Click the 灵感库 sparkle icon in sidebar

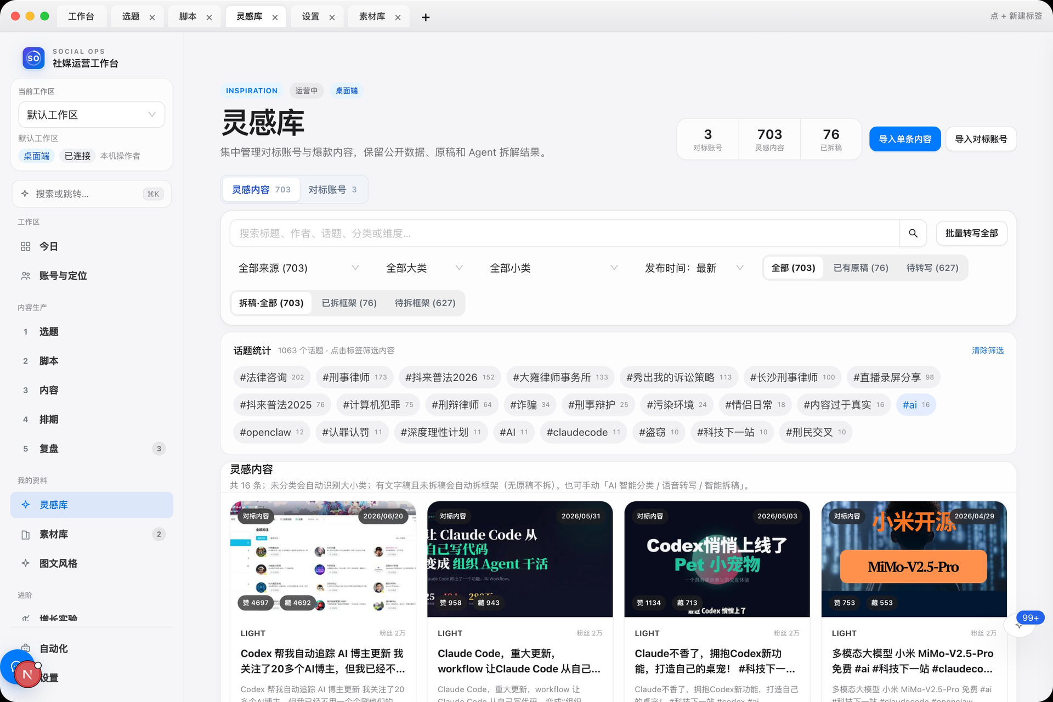click(25, 505)
